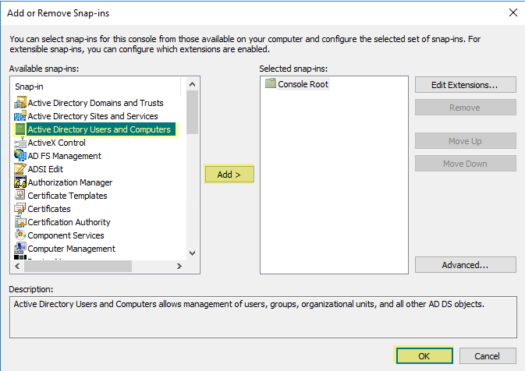Click right arrow of horizontal scrollbar
This screenshot has width=525, height=371.
point(179,267)
